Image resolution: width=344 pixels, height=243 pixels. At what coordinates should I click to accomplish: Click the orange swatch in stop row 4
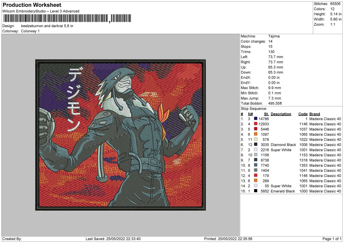pos(256,134)
